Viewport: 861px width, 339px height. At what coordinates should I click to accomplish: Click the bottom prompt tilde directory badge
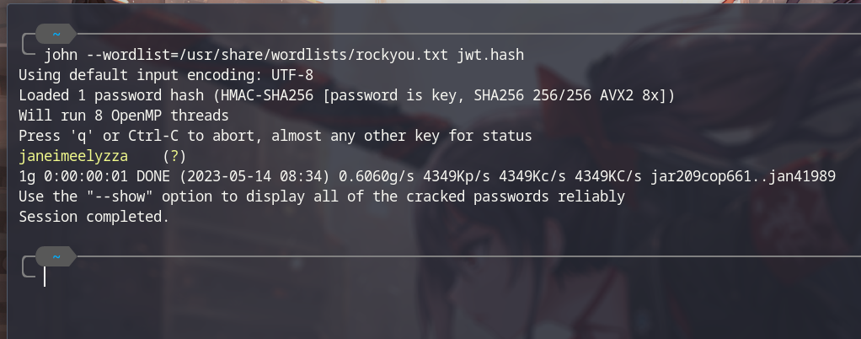click(x=56, y=256)
